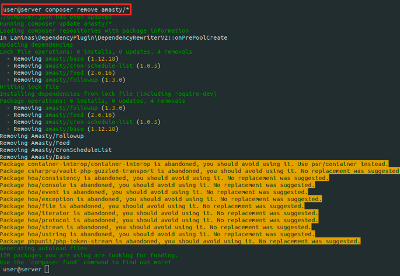Click the 'Running composer update amasty/*' line
Image resolution: width=400 pixels, height=276 pixels.
coord(55,24)
